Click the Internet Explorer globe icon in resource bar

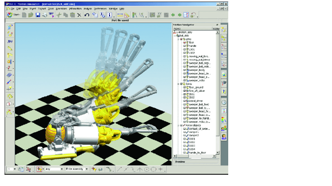(x=224, y=75)
